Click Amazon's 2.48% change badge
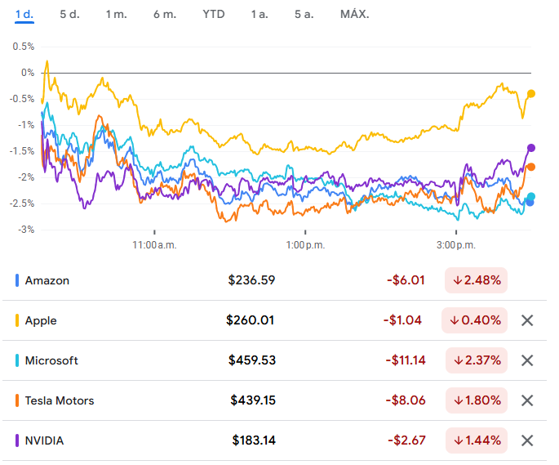Screen dimensions: 559x465 click(x=477, y=280)
